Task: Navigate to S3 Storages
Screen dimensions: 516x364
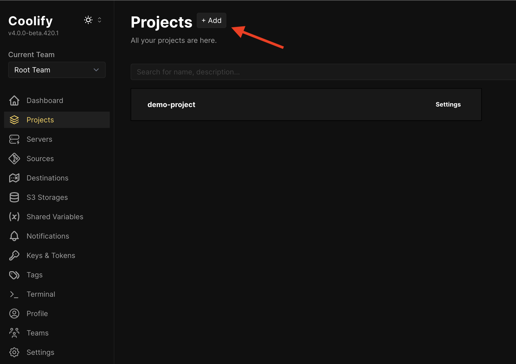Action: tap(57, 197)
